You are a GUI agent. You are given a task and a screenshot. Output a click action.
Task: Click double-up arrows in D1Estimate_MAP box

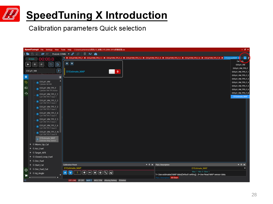click(67, 63)
